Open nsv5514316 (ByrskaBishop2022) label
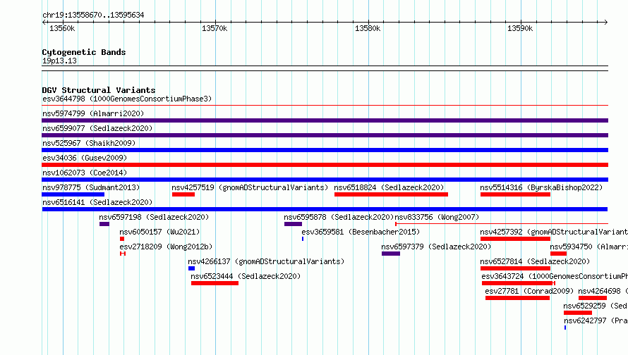 [541, 187]
